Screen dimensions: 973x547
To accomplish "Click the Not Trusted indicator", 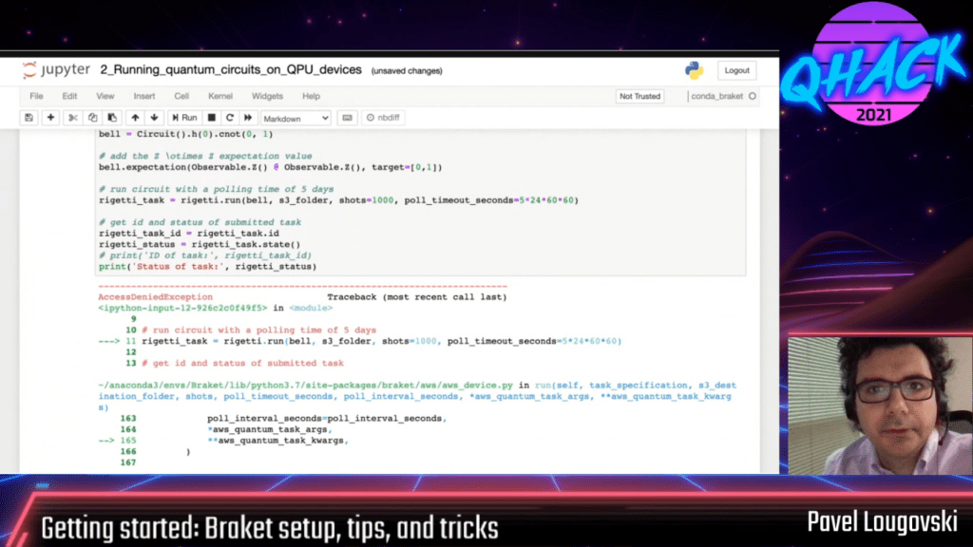I will [639, 96].
